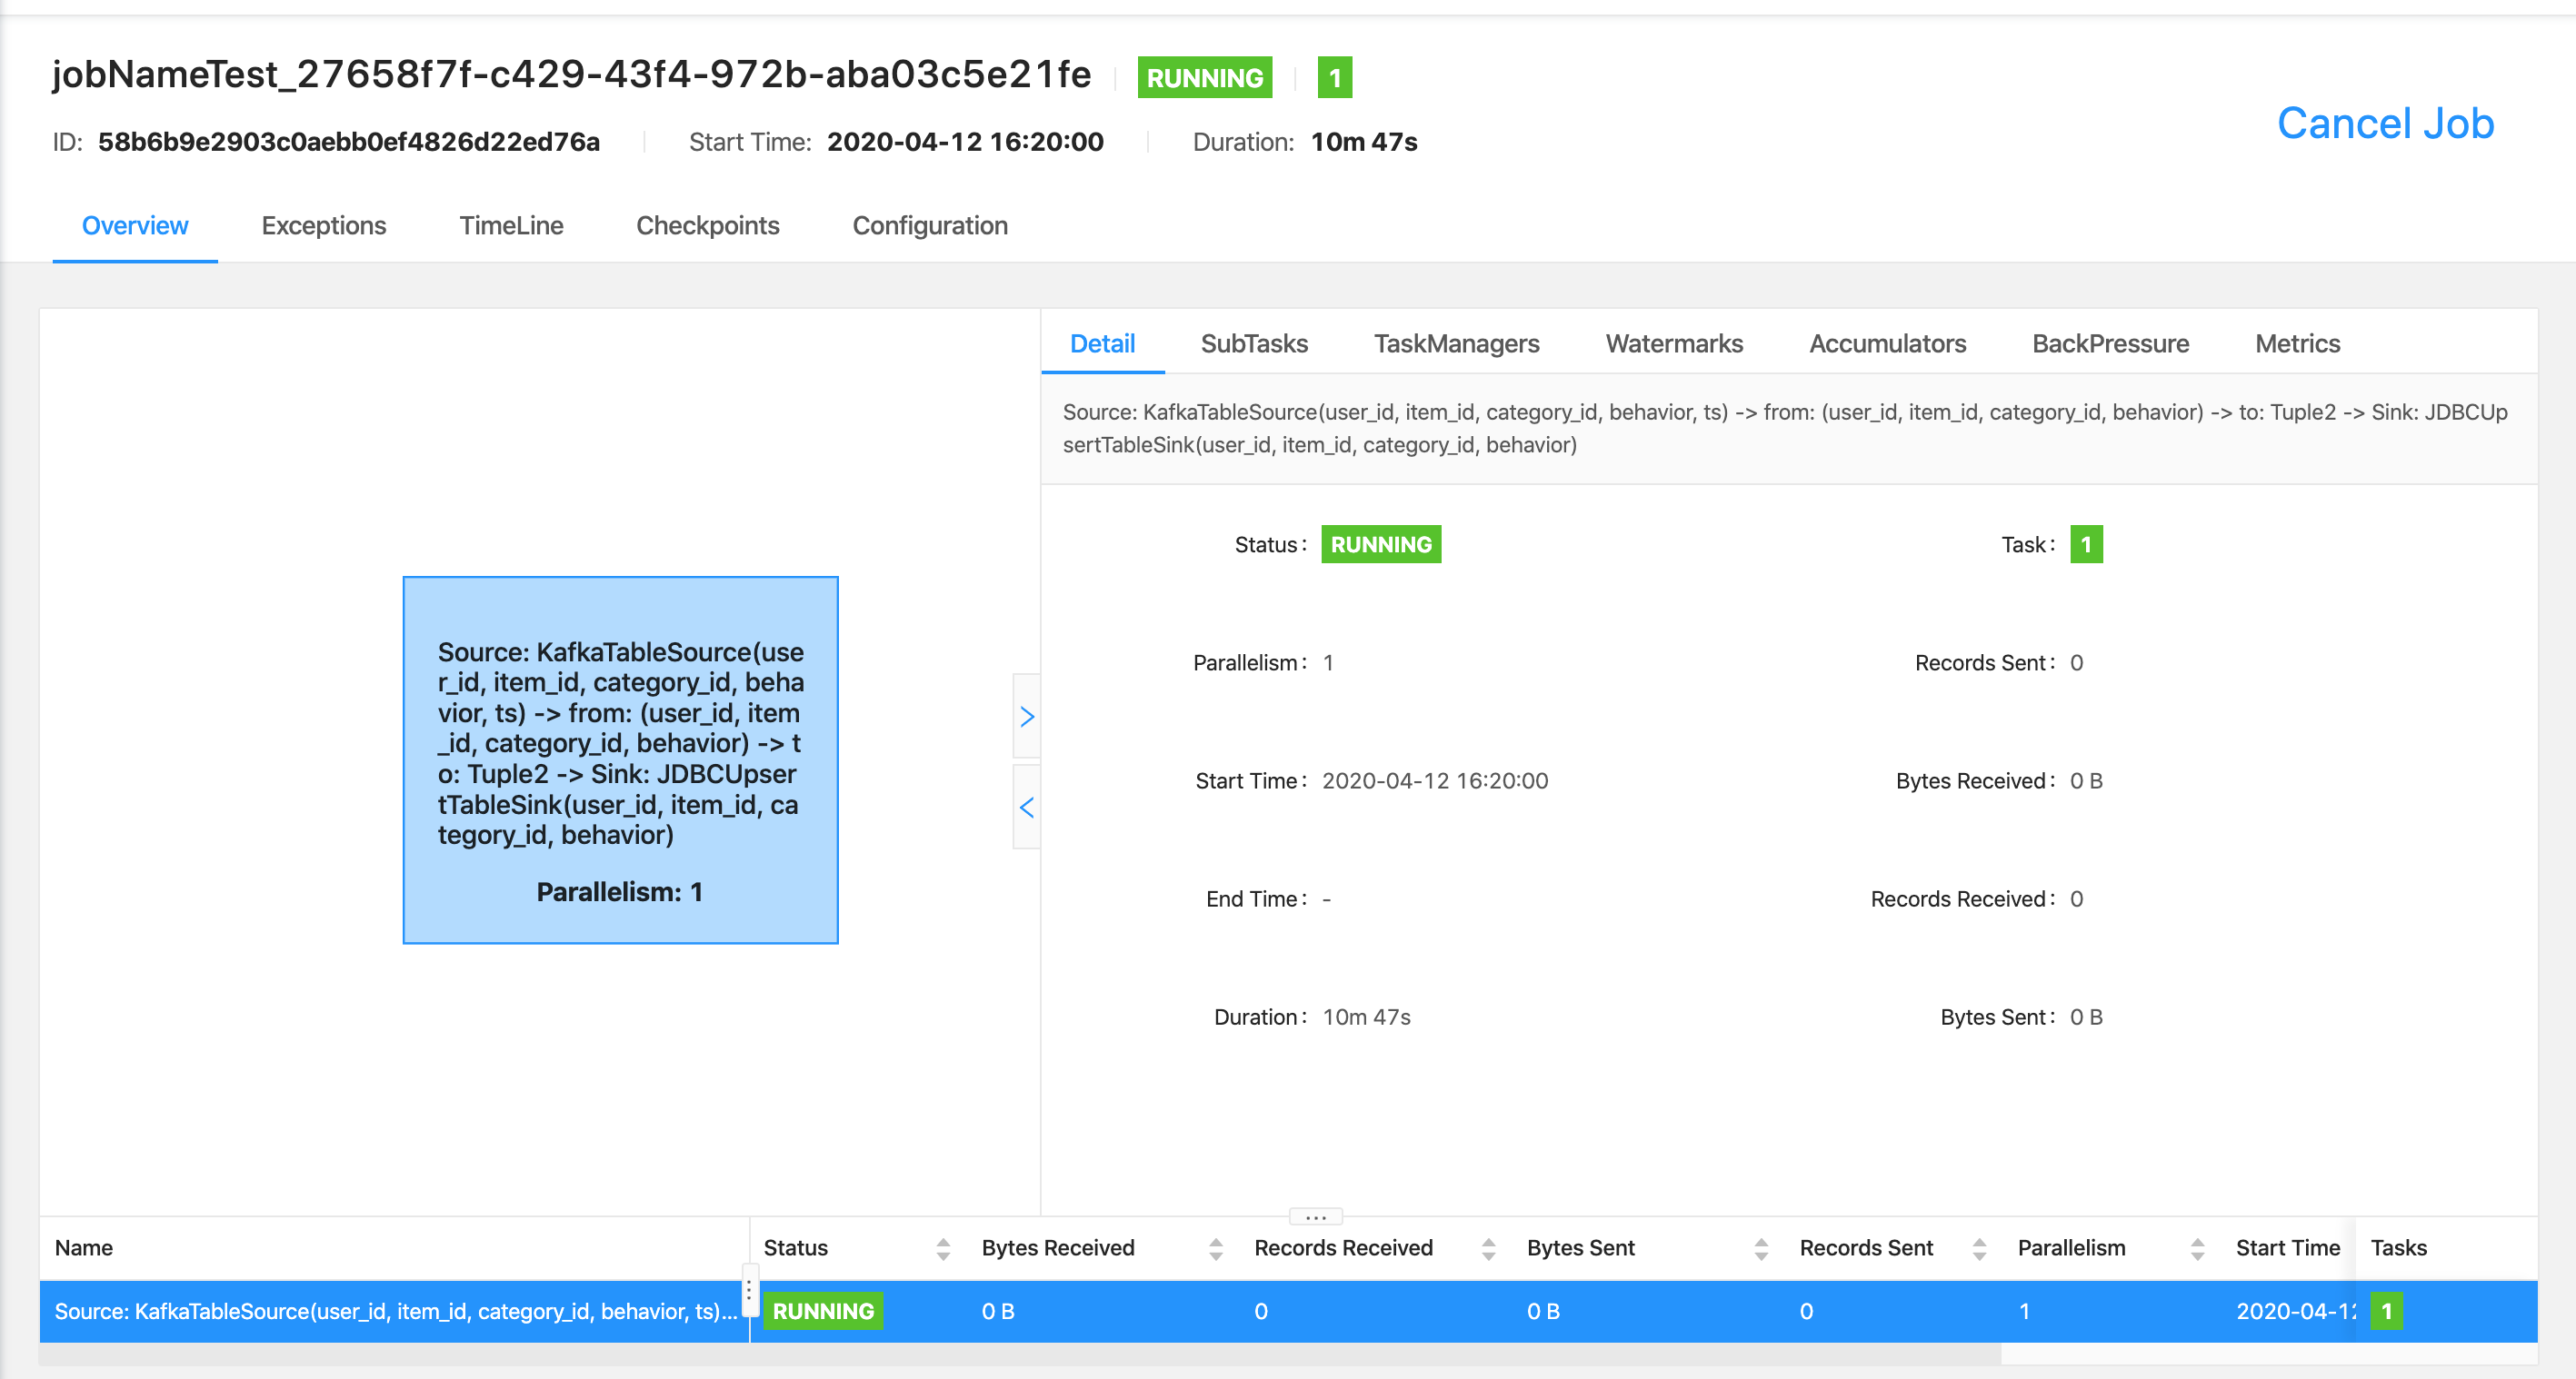The height and width of the screenshot is (1379, 2576).
Task: Open the Exceptions monitoring icon
Action: coord(324,224)
